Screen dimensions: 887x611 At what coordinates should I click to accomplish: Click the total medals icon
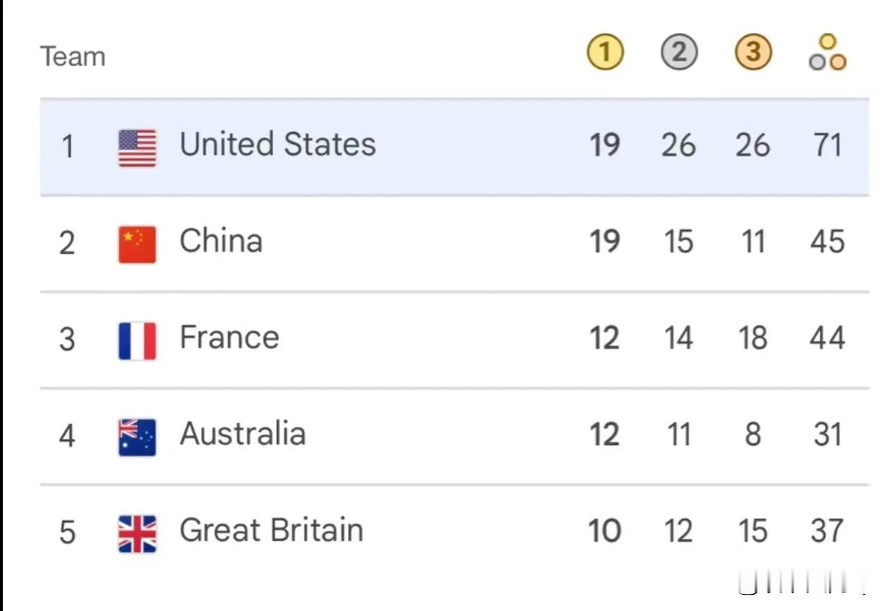827,53
